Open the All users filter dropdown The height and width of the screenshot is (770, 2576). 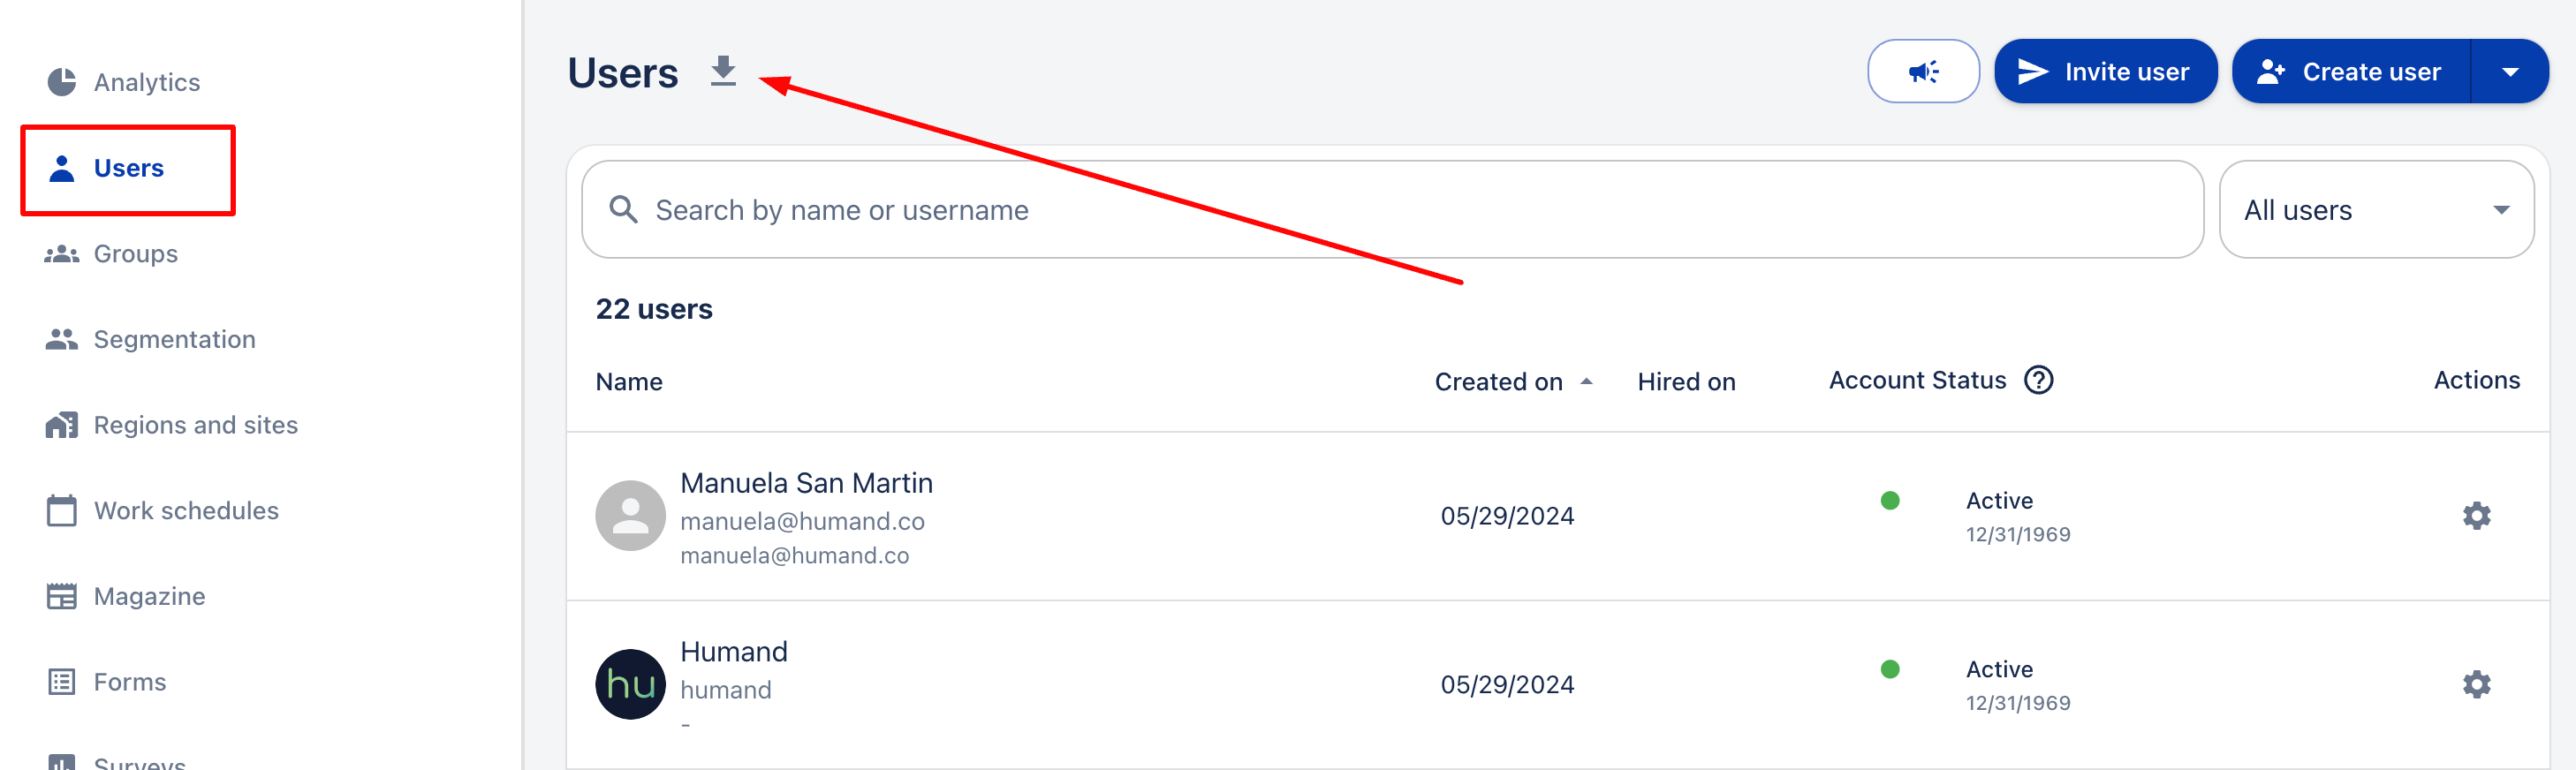click(2376, 210)
